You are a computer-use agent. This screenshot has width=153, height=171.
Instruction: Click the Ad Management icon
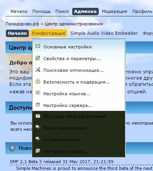pos(38,139)
